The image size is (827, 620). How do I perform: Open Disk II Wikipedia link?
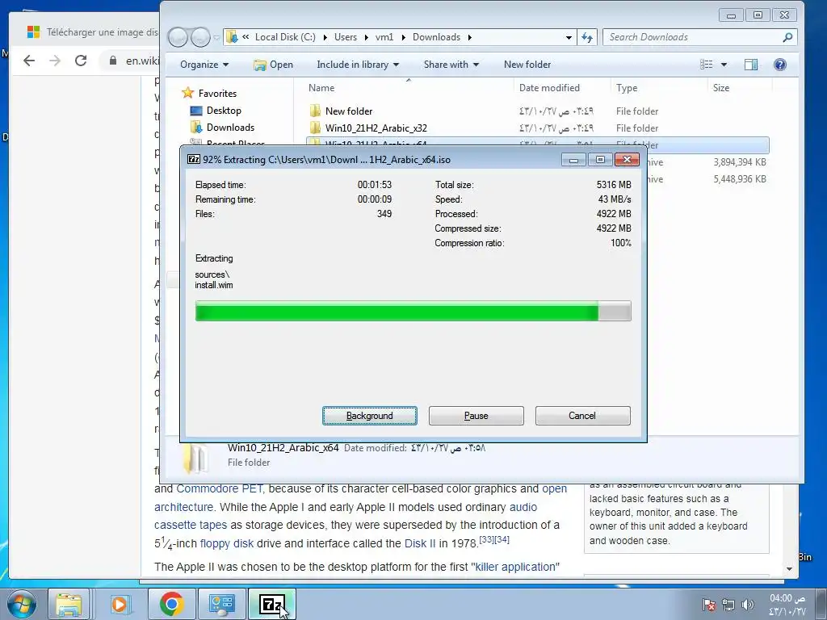click(x=420, y=543)
